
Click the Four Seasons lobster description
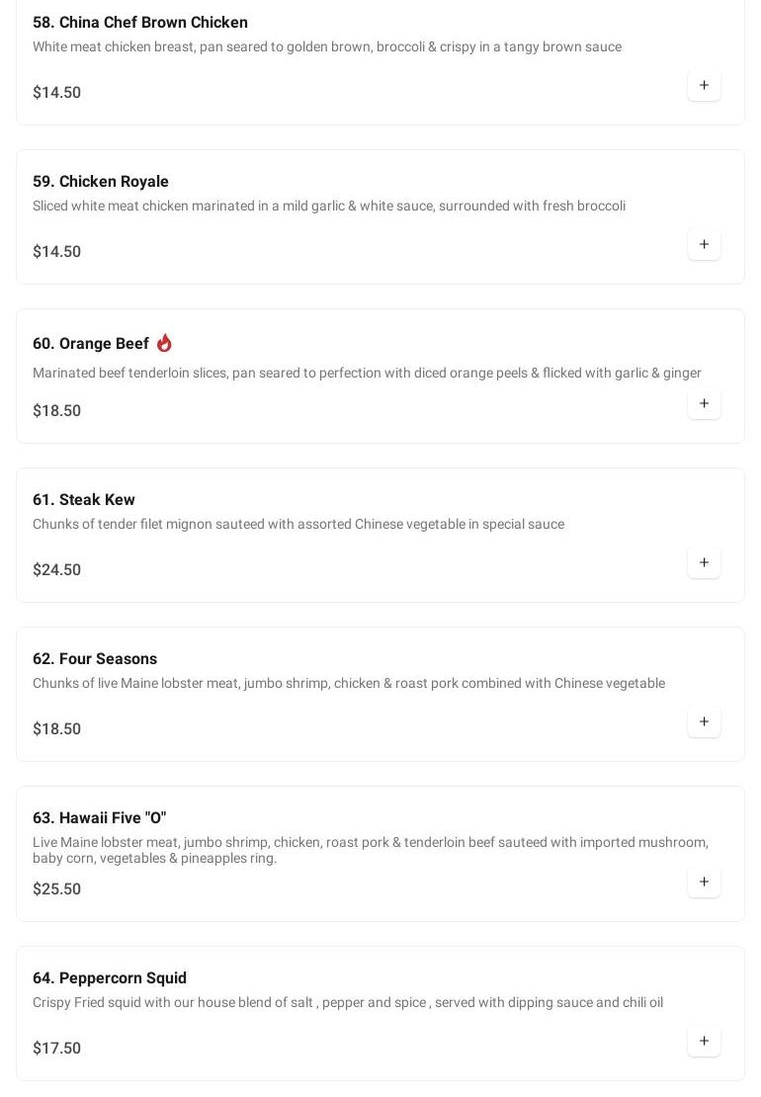pos(349,684)
